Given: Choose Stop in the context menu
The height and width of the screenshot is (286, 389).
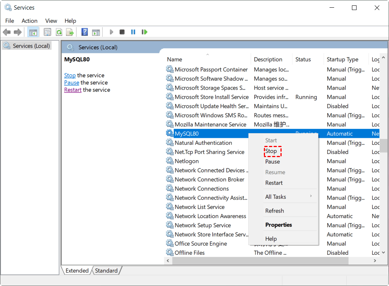Looking at the screenshot, I should tap(271, 151).
